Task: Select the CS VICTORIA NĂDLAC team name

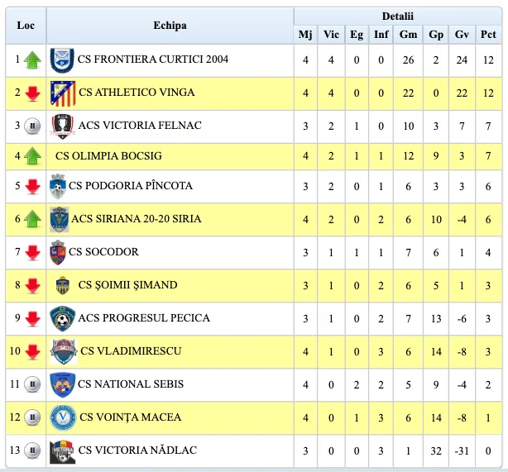Action: coord(137,451)
